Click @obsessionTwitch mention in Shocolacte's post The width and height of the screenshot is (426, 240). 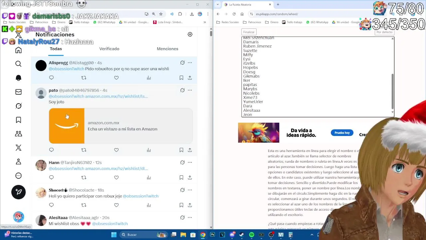tap(140, 196)
